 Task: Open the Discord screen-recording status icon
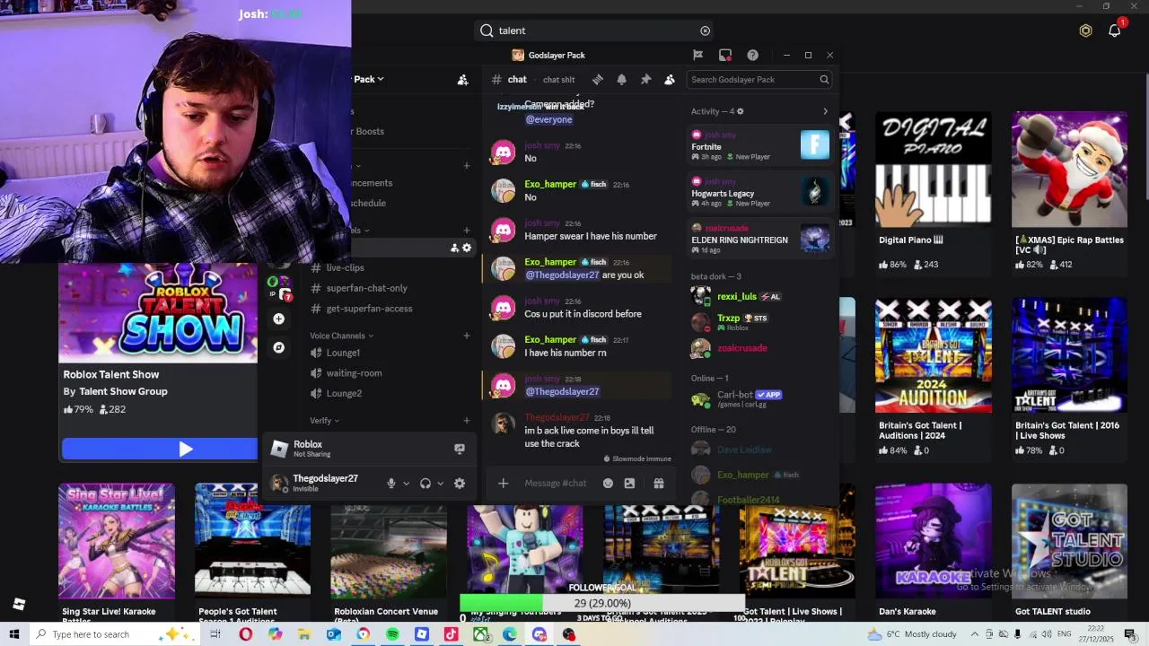click(x=725, y=55)
